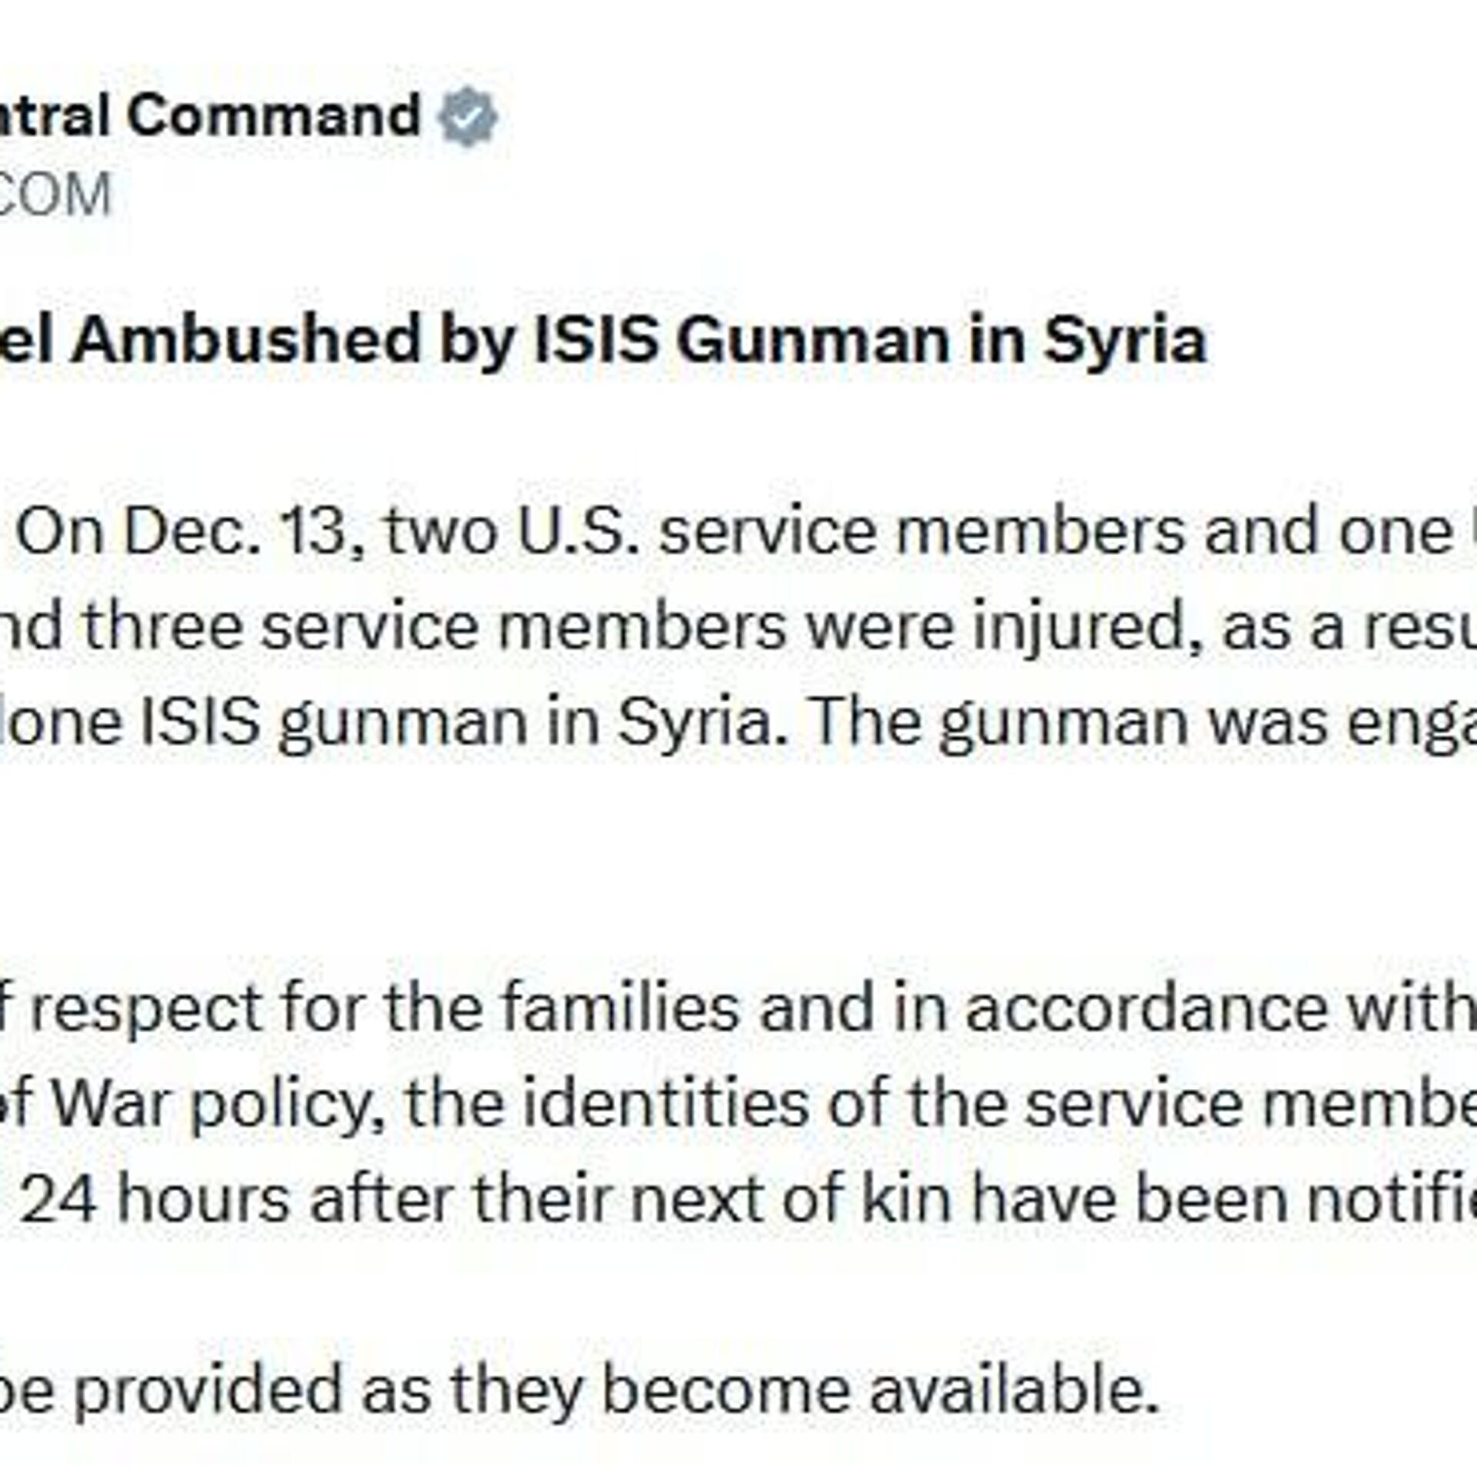
Task: Click the blue verified badge icon
Action: [468, 118]
